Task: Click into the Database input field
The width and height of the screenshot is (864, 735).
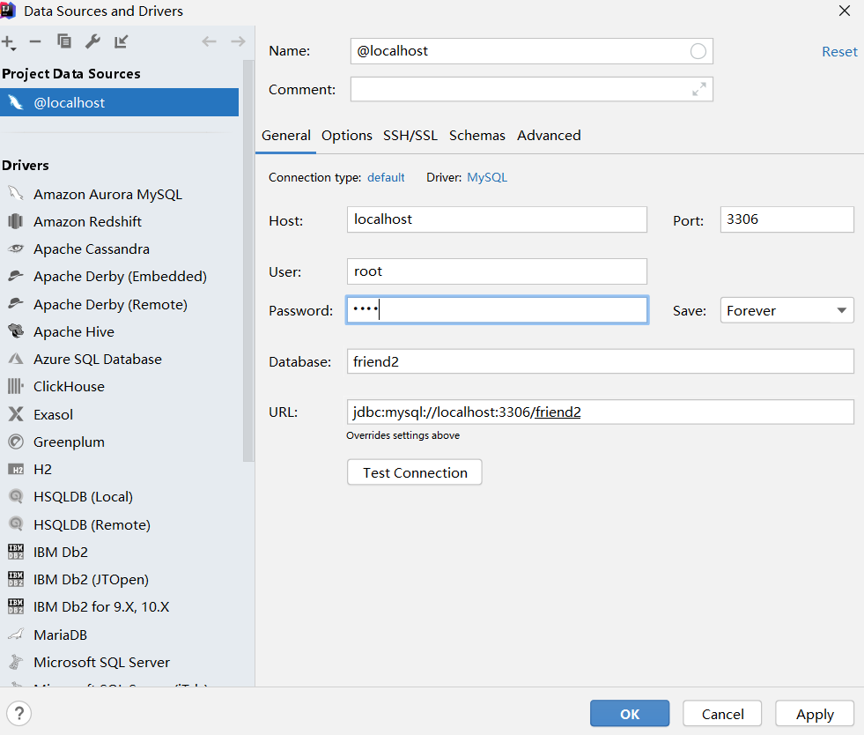Action: click(x=600, y=361)
